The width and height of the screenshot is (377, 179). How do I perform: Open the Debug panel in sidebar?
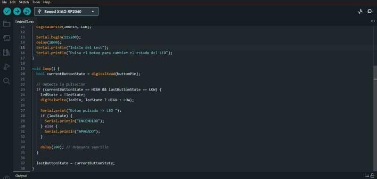tap(7, 66)
